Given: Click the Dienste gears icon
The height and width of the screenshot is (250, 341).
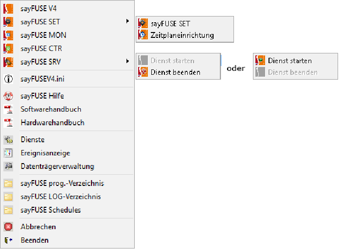Looking at the screenshot, I should pyautogui.click(x=8, y=140).
